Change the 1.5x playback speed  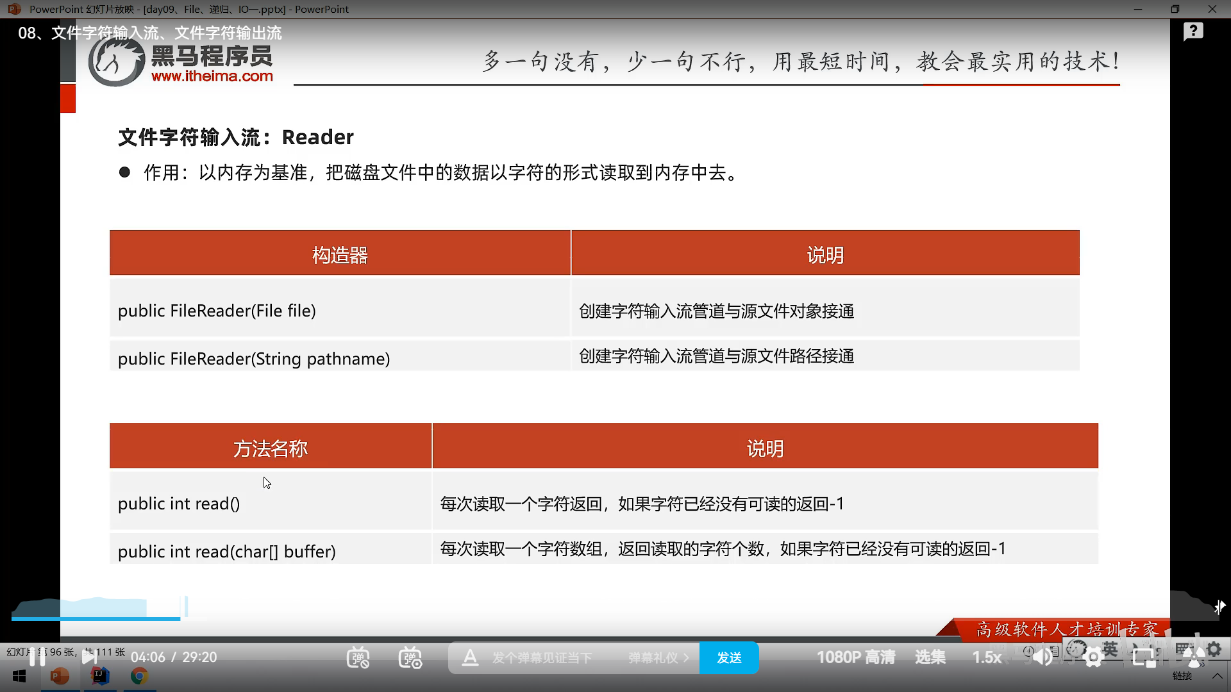986,657
